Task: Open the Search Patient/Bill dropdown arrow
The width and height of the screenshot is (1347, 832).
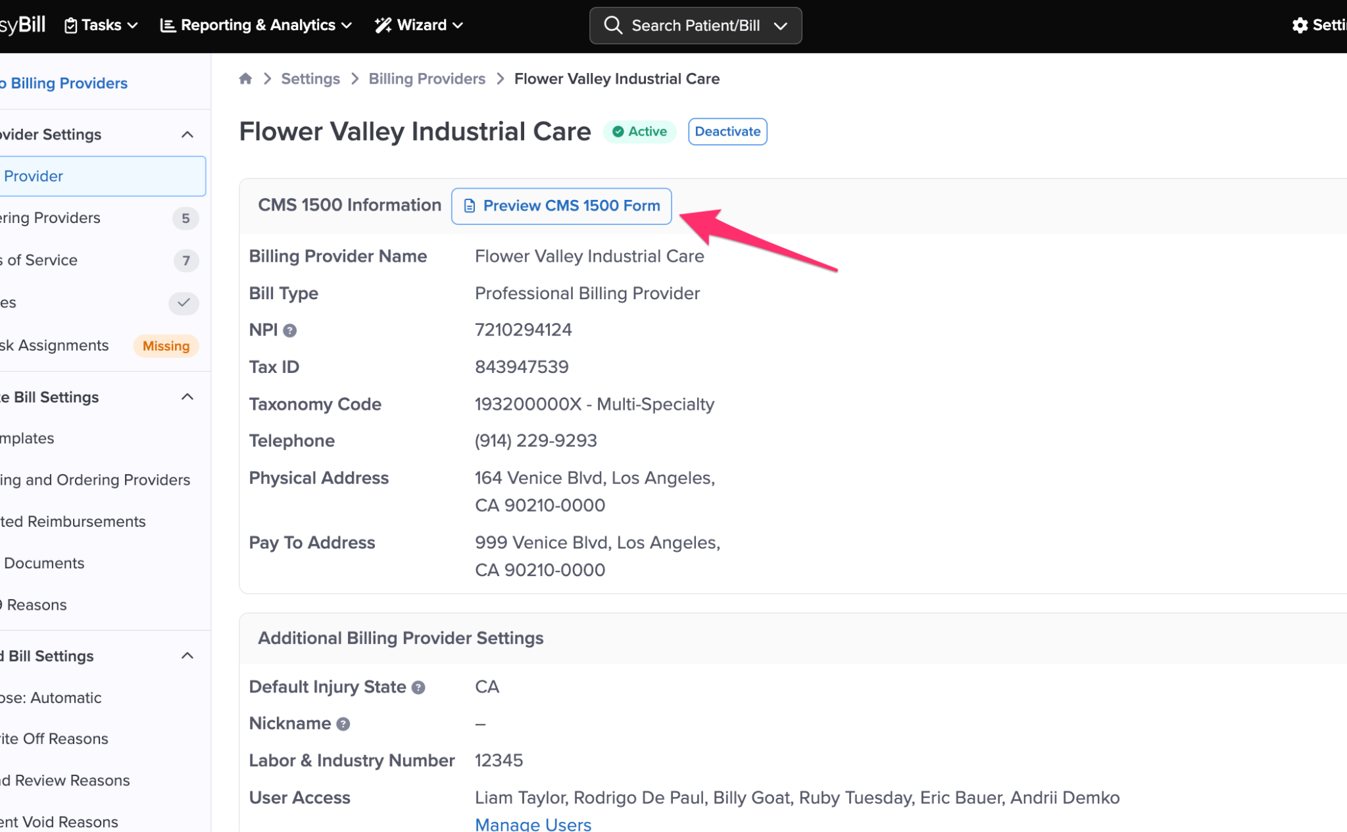Action: 781,26
